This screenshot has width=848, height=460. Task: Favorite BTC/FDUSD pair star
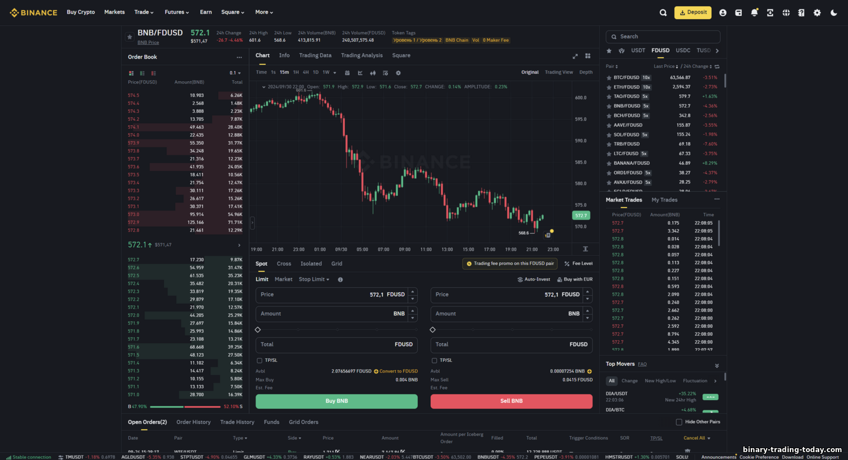609,78
